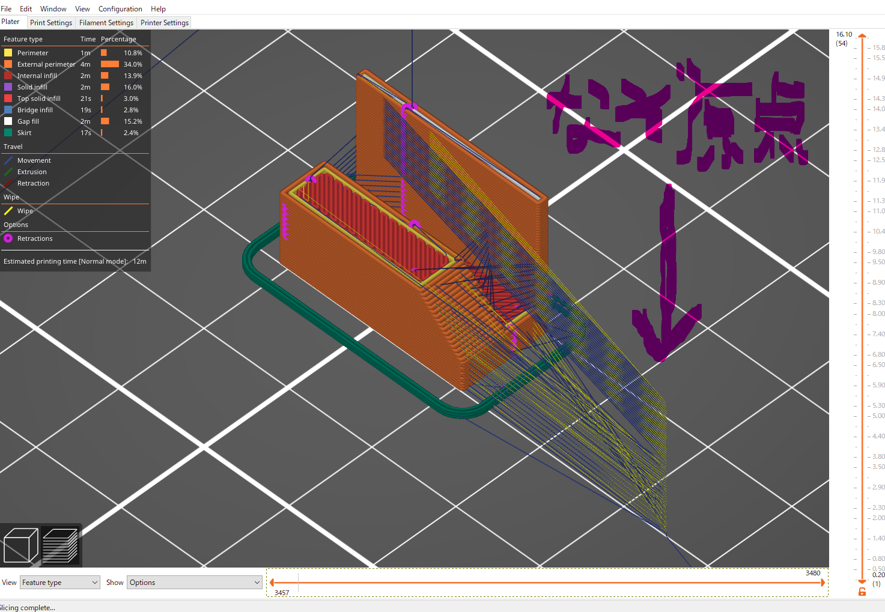Toggle Extrusion travel line visibility
The height and width of the screenshot is (612, 885).
point(8,172)
